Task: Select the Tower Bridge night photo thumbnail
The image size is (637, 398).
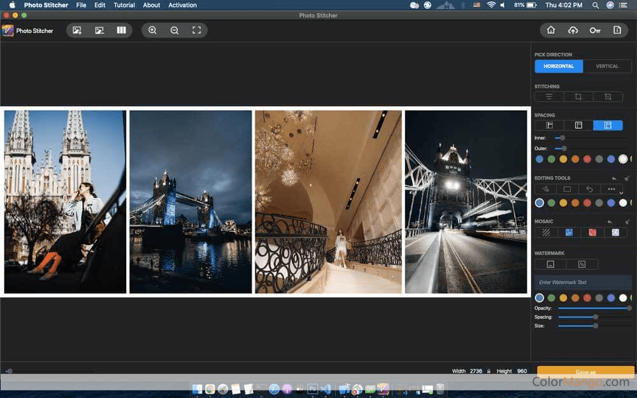Action: tap(190, 202)
